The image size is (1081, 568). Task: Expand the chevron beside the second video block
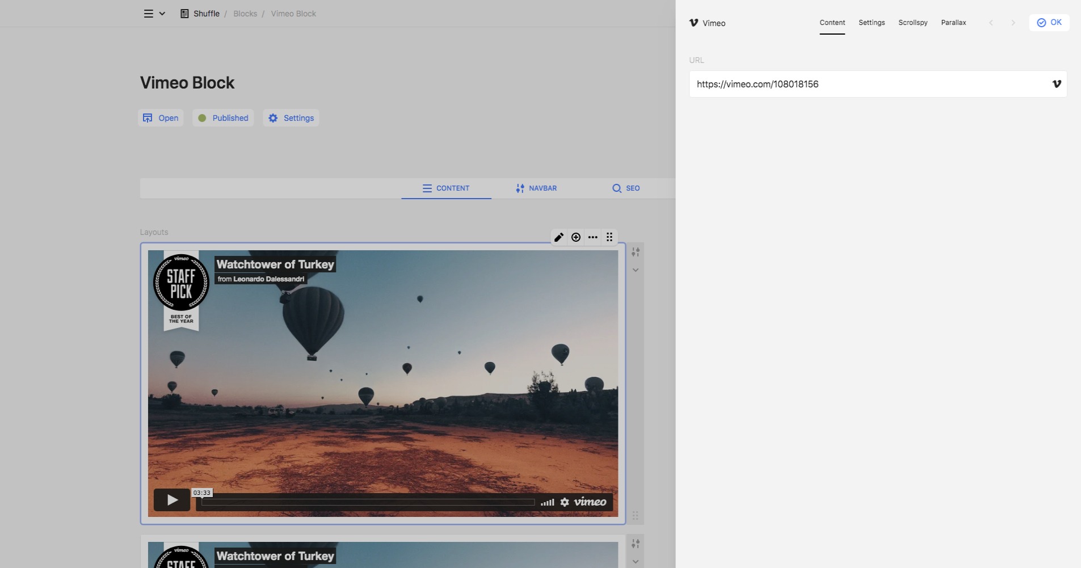(x=636, y=562)
